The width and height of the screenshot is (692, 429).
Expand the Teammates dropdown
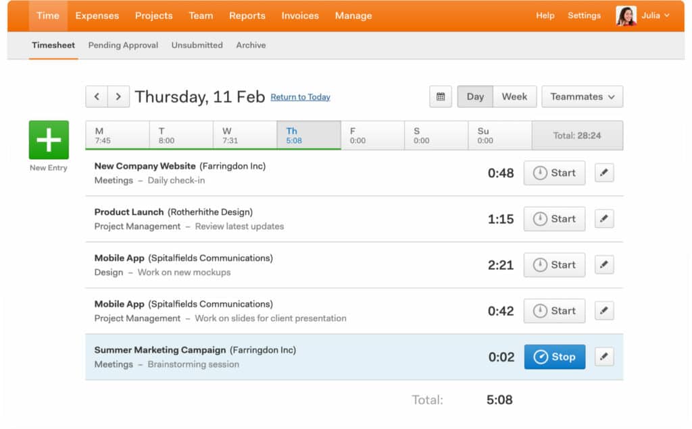(582, 96)
